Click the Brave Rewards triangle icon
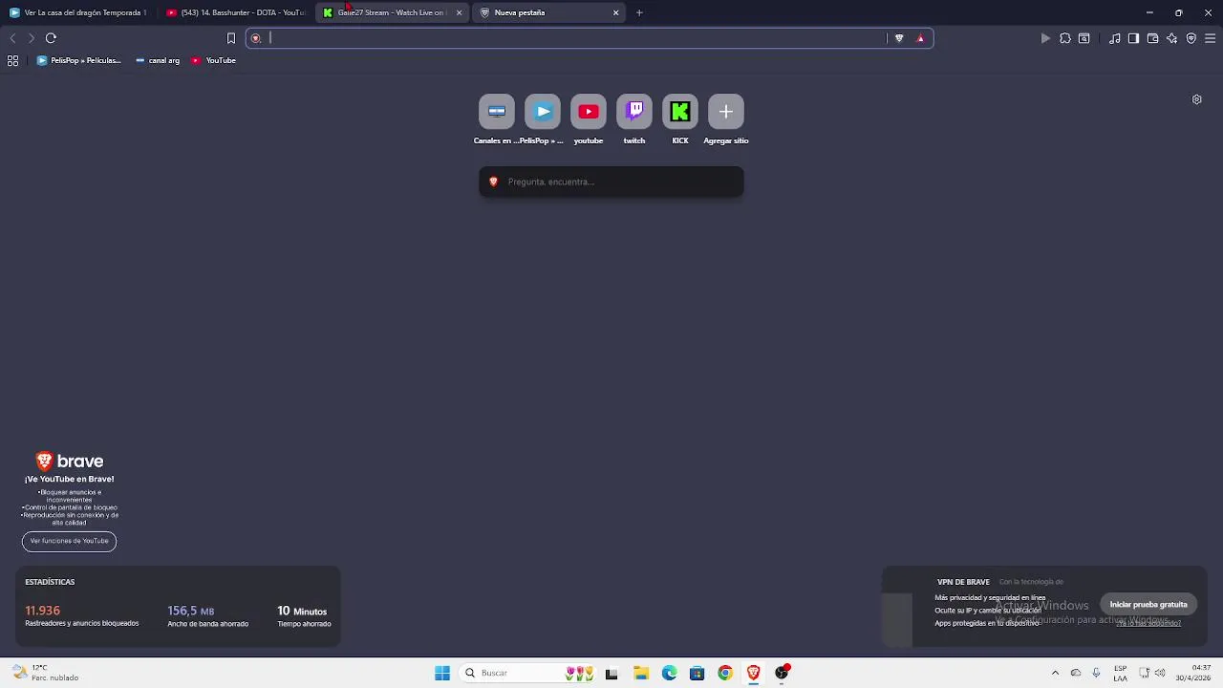Viewport: 1223px width, 688px height. click(x=920, y=38)
